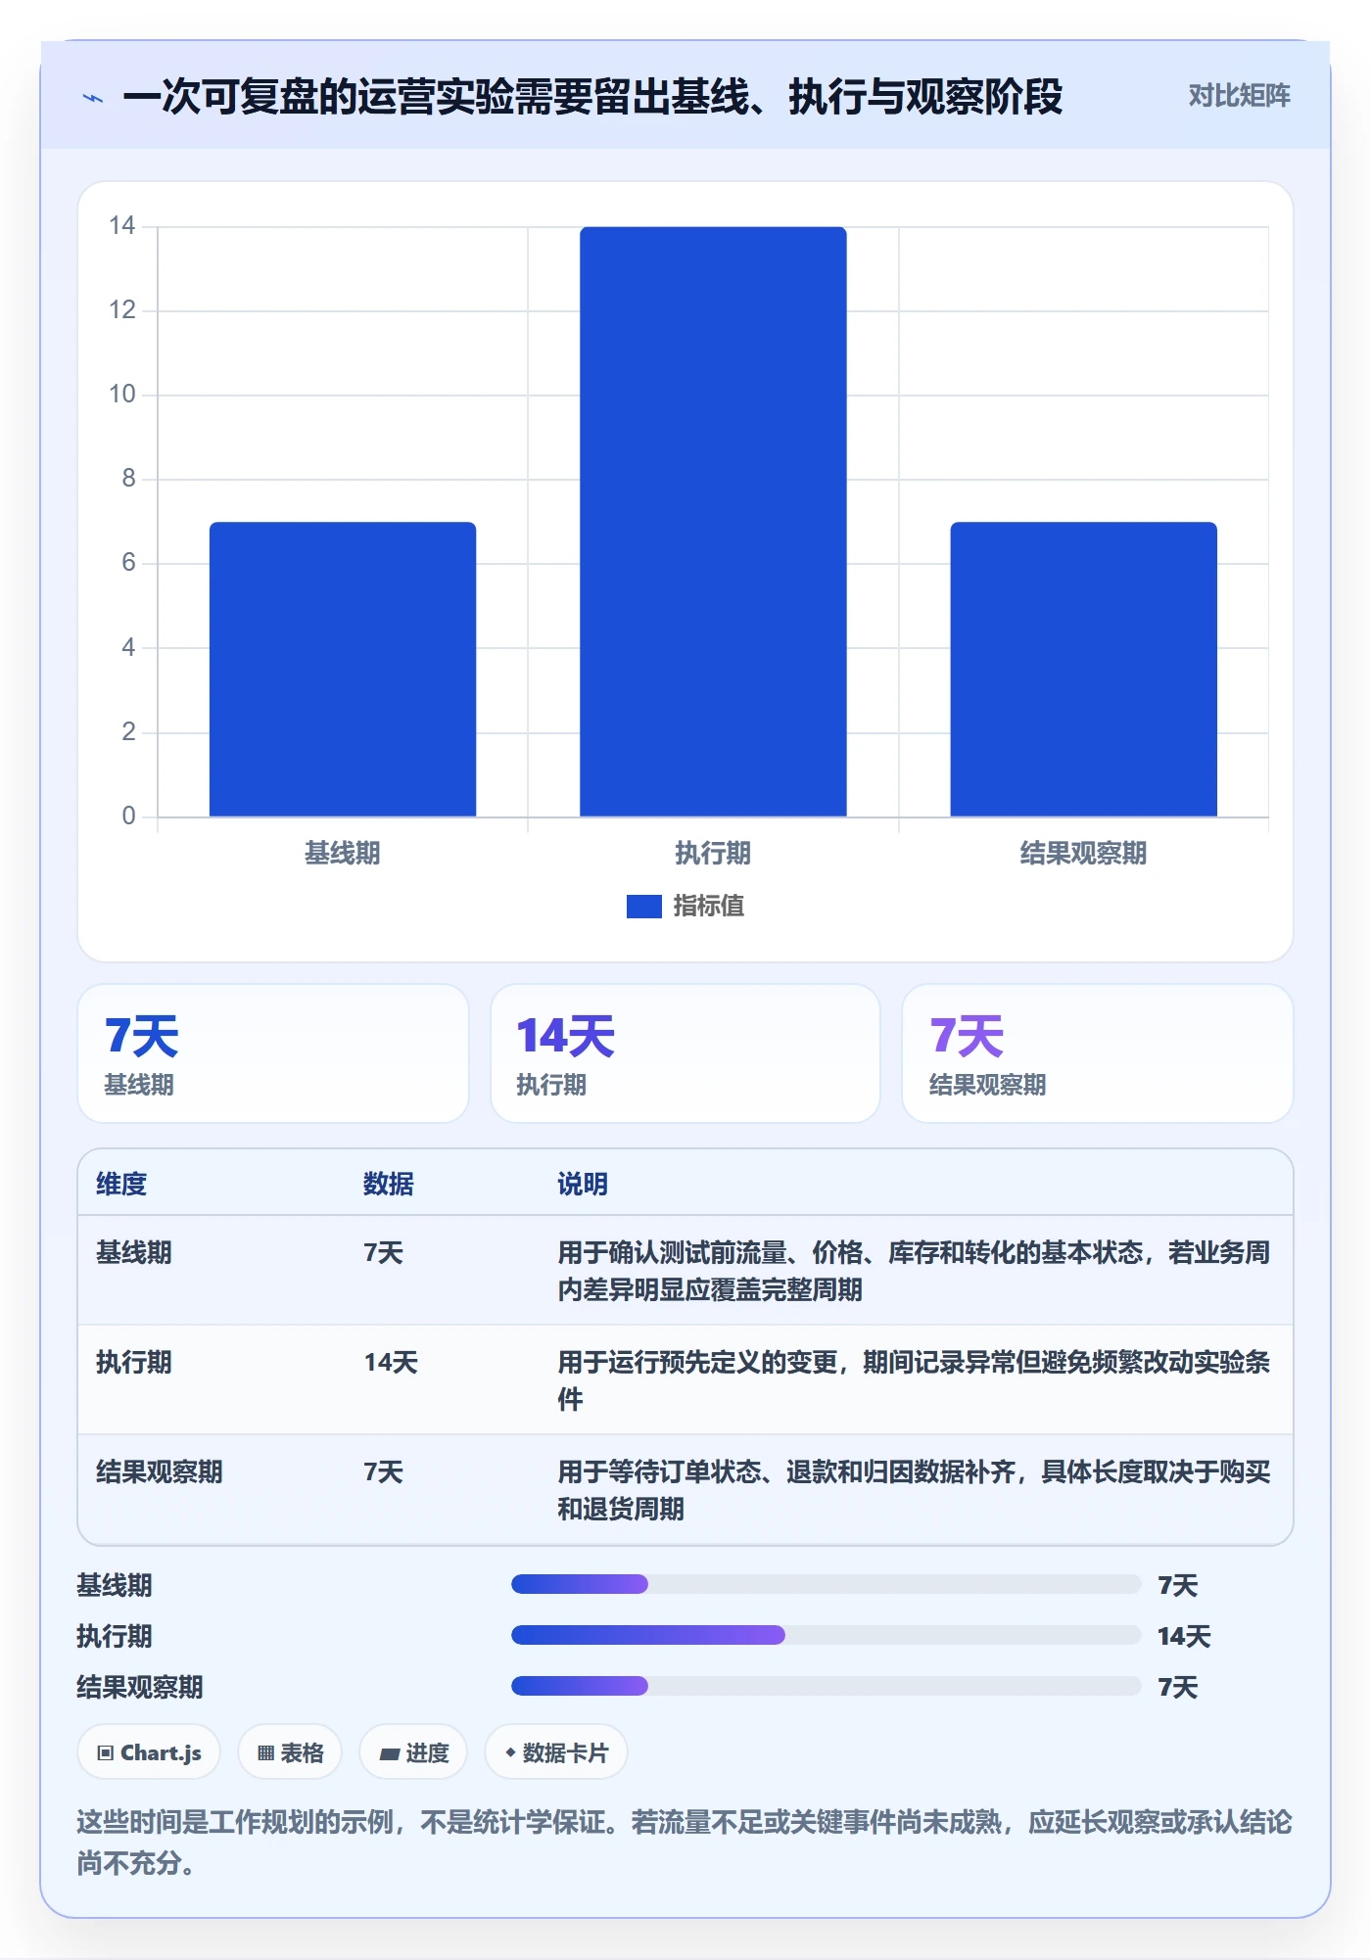Click the 进度 tag chip
The height and width of the screenshot is (1960, 1371).
pyautogui.click(x=413, y=1752)
